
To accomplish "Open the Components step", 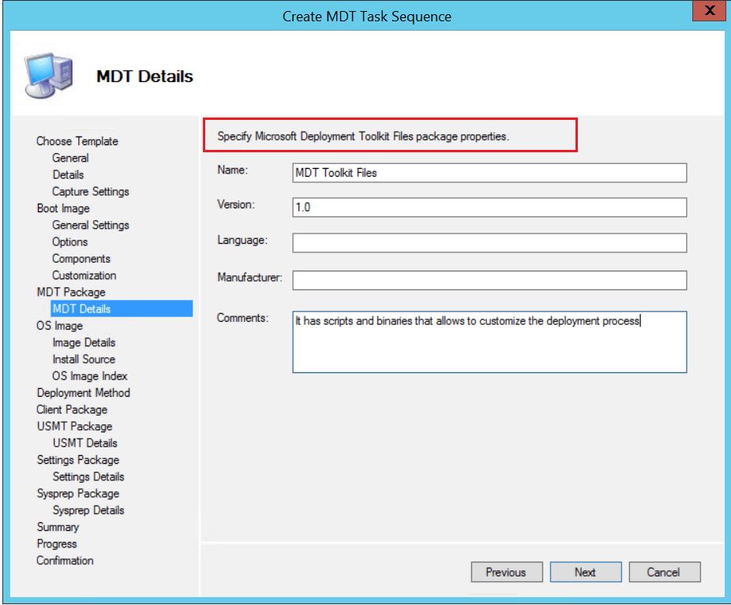I will 81,259.
